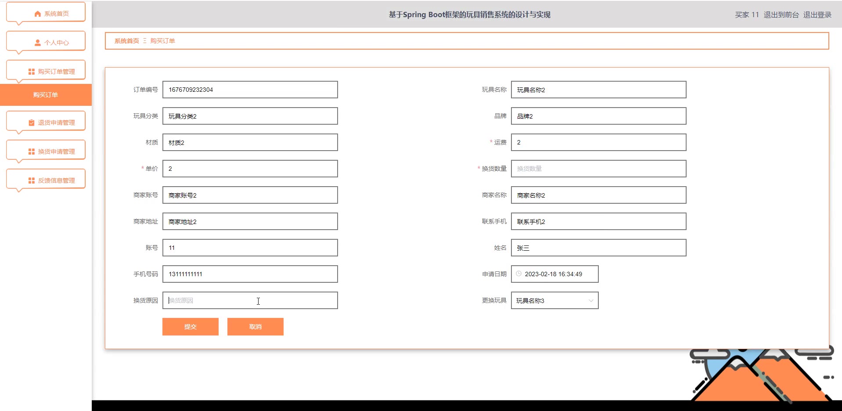Click the clipboard icon beside 退货申请管理
The image size is (842, 411).
(x=32, y=123)
